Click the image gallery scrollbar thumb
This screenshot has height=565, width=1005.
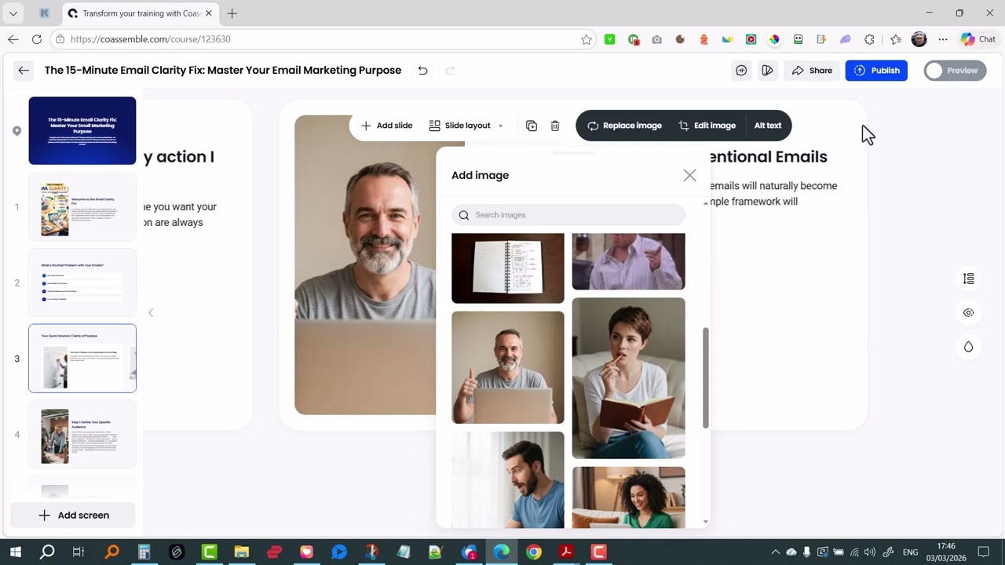click(705, 377)
